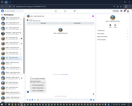The width and height of the screenshot is (132, 106).
Task: Switch to the Facebook browser tab
Action: [6, 2]
